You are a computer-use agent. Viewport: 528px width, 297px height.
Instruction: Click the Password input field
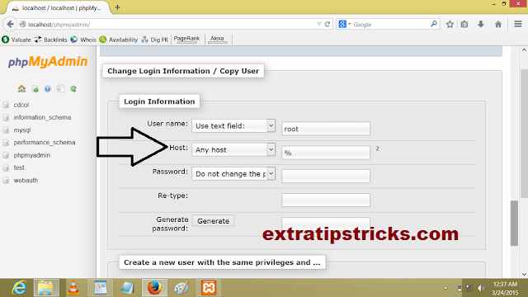(x=326, y=176)
